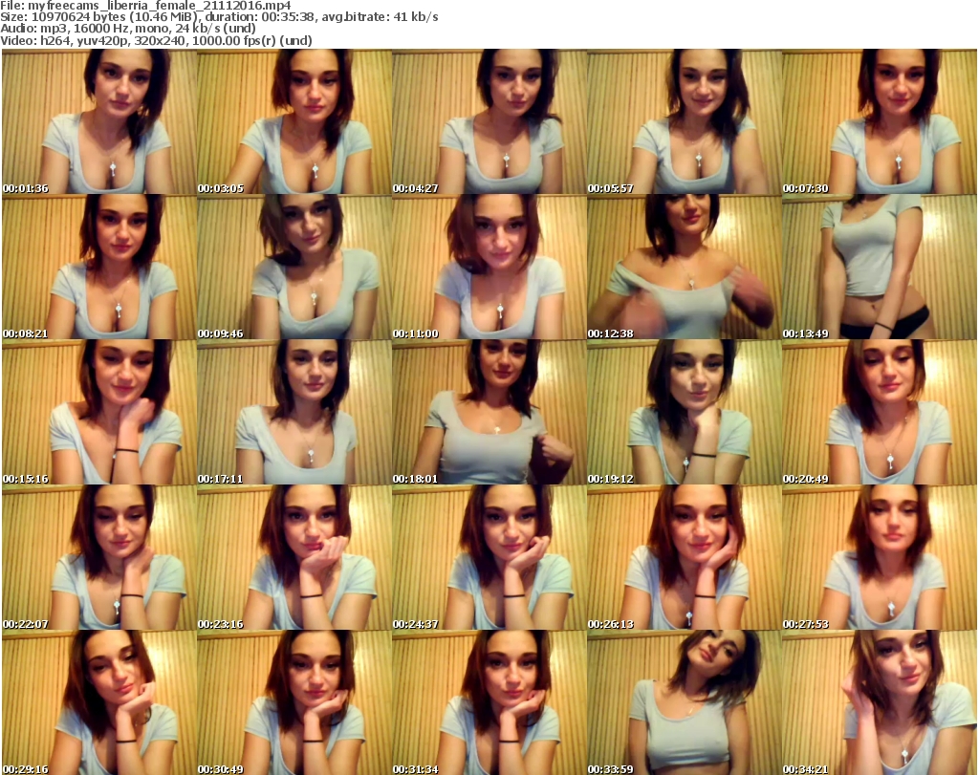The height and width of the screenshot is (775, 979).
Task: Click the thumbnail at 00:33:59
Action: click(x=685, y=702)
